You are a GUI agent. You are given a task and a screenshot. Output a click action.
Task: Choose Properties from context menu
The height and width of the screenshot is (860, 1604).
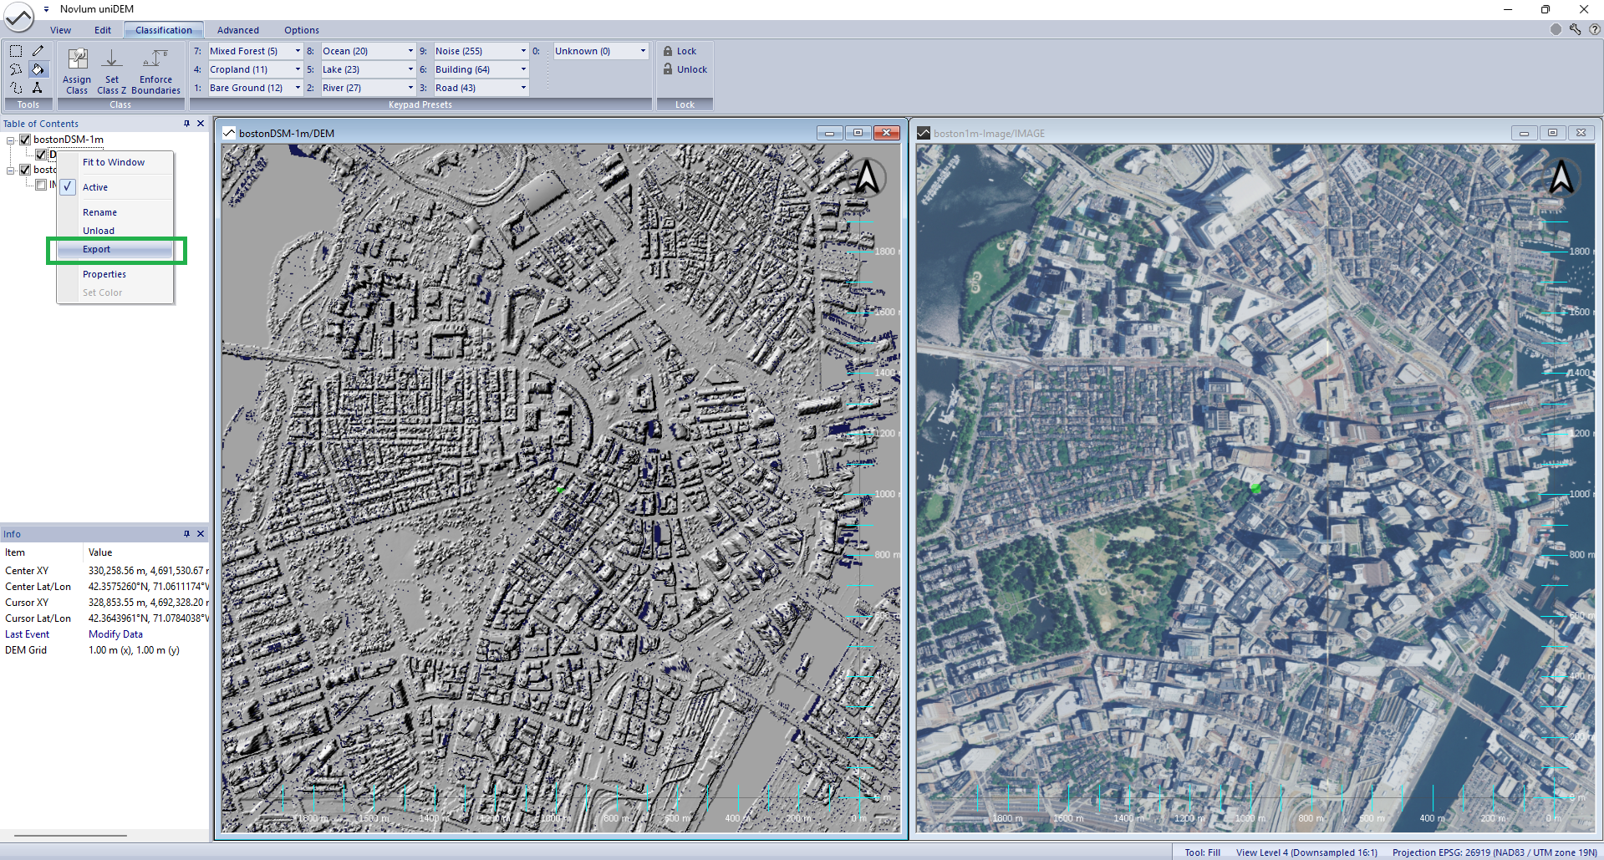pyautogui.click(x=115, y=274)
